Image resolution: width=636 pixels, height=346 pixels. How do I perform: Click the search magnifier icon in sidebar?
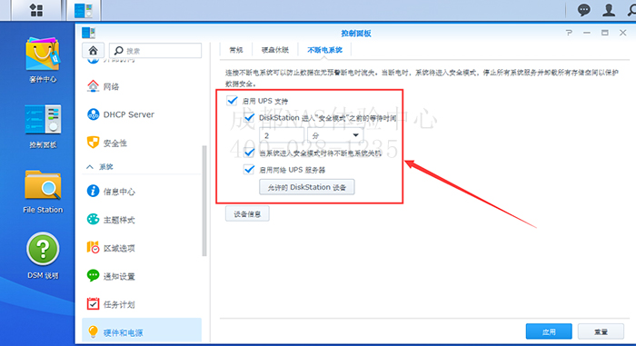(118, 51)
